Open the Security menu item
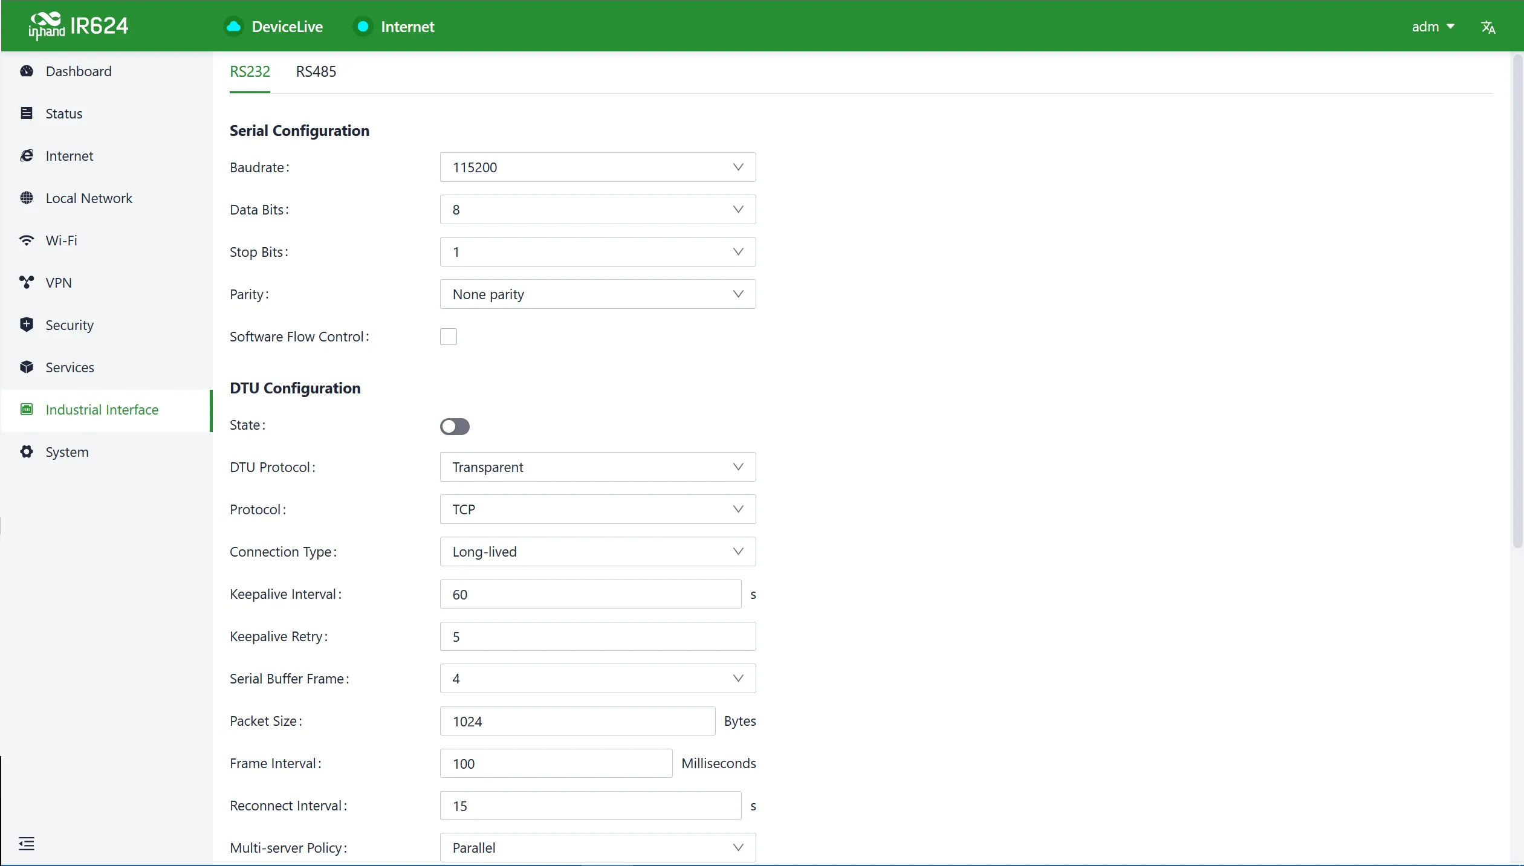1524x866 pixels. [106, 325]
